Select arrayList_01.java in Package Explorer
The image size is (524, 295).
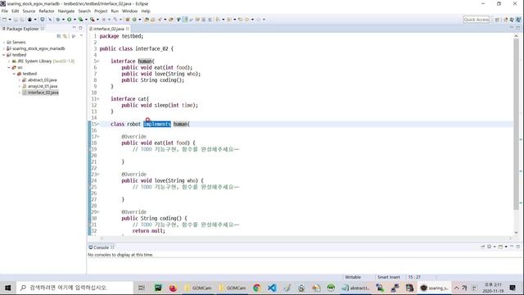pos(43,86)
